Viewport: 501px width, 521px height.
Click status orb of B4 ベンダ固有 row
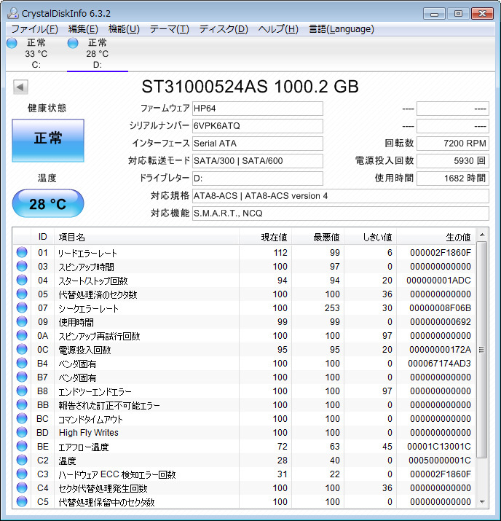pos(22,363)
